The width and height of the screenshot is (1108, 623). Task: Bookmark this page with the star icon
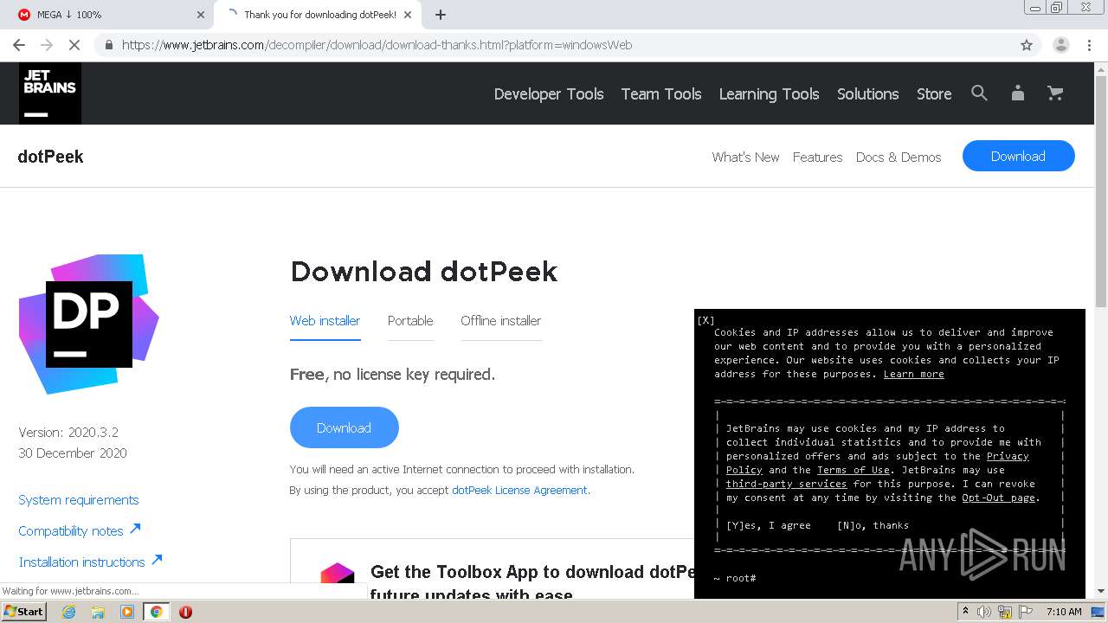(1027, 45)
